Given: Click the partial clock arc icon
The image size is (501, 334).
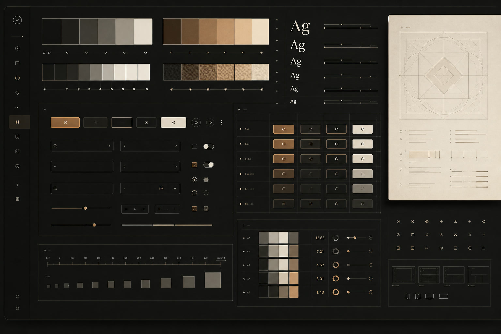Looking at the screenshot, I should tap(427, 235).
